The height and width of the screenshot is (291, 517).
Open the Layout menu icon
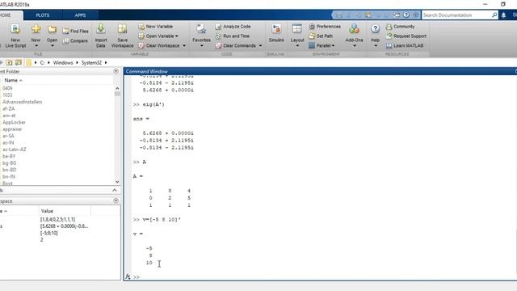click(297, 29)
